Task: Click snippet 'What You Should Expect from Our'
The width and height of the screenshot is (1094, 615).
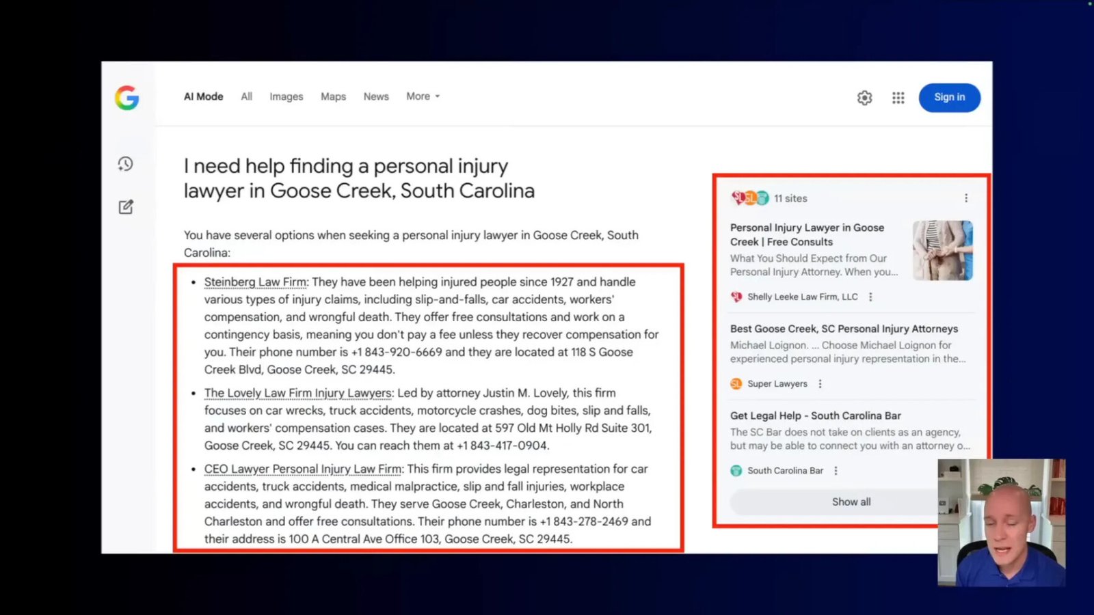Action: pyautogui.click(x=808, y=258)
